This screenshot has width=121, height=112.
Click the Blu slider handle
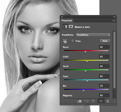[x=84, y=90]
